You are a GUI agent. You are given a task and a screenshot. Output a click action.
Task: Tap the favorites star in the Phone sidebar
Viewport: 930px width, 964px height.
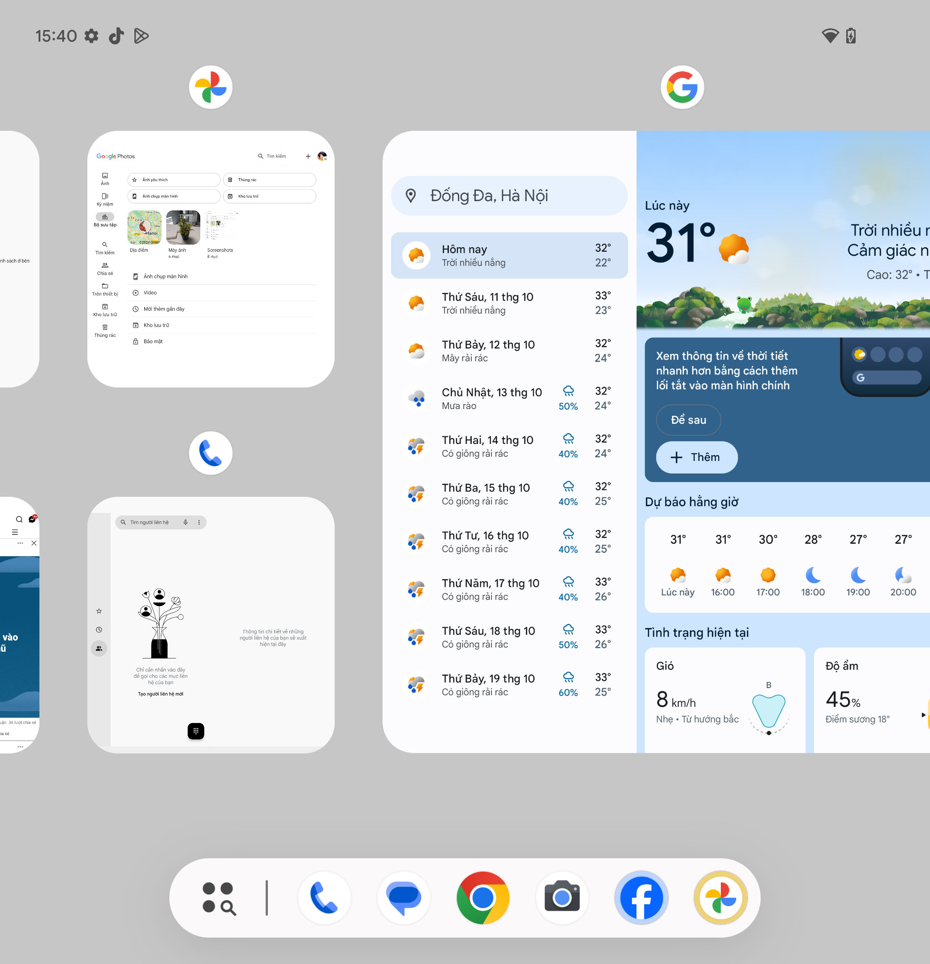point(99,611)
